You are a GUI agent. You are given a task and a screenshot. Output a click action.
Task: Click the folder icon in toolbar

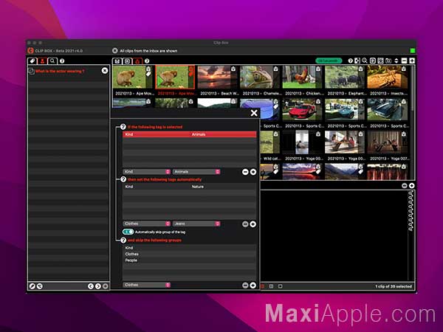[388, 60]
